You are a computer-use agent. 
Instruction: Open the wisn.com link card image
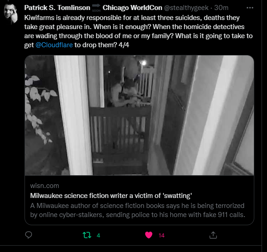point(139,115)
